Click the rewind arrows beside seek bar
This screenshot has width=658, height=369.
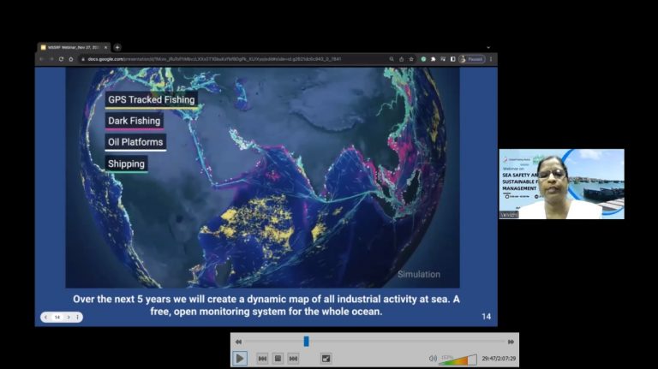click(238, 342)
